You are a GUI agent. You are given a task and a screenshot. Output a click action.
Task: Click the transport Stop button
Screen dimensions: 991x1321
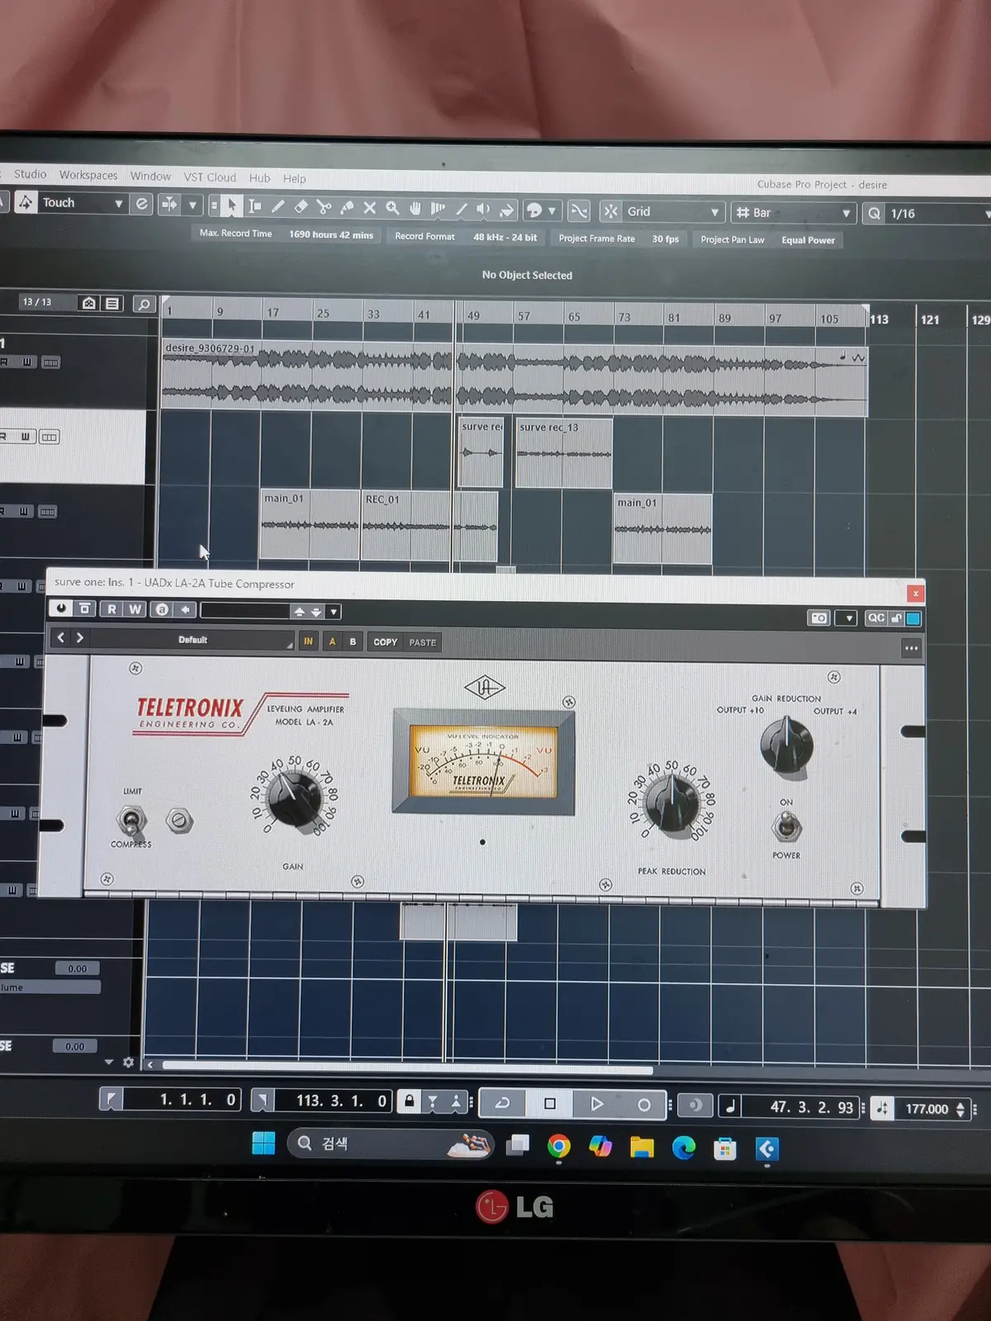tap(550, 1103)
